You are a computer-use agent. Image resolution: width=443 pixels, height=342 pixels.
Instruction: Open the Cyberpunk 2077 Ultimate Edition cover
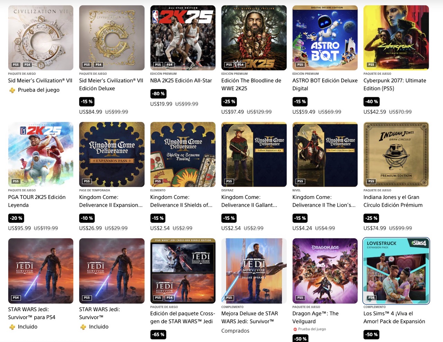396,38
